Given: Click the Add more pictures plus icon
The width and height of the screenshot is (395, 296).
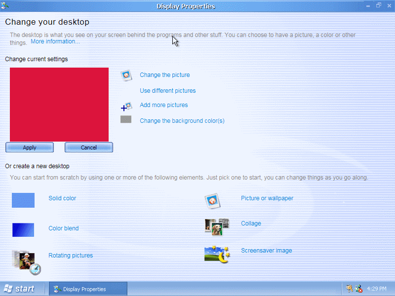Looking at the screenshot, I should 126,107.
